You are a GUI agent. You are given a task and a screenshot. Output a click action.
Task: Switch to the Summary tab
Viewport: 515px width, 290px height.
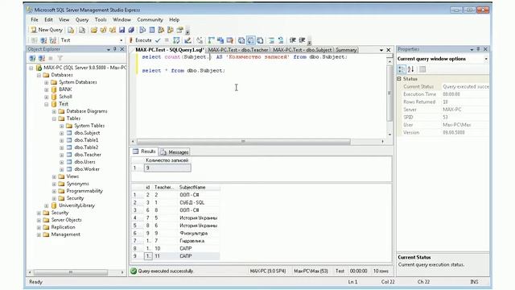click(x=346, y=50)
